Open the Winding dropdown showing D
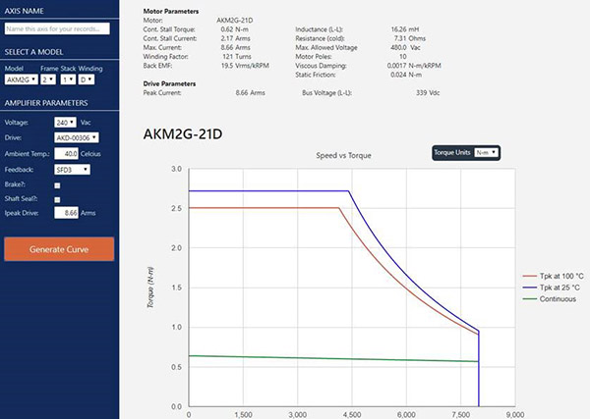This screenshot has height=419, width=590. (87, 79)
